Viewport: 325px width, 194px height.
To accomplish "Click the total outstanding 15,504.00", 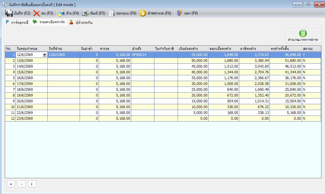I will tap(286, 101).
